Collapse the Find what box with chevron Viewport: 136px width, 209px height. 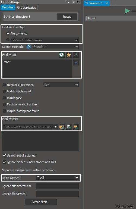click(x=76, y=63)
